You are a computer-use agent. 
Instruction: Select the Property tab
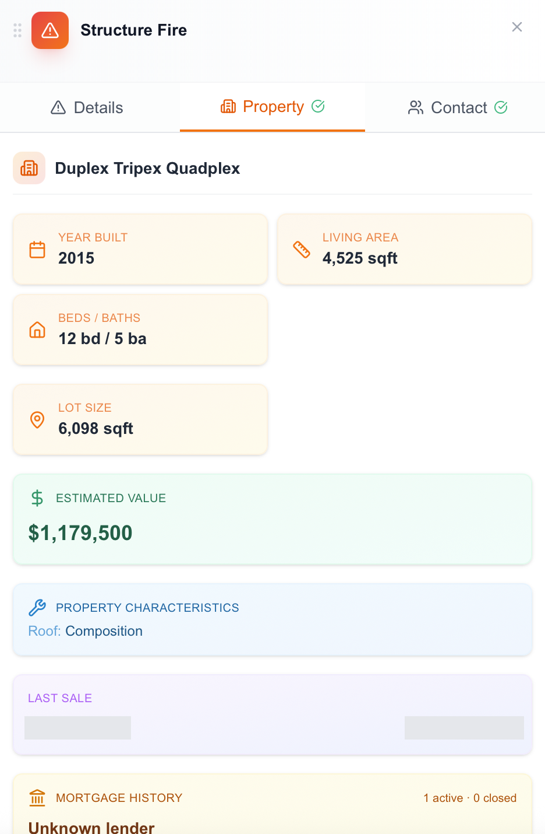point(272,107)
